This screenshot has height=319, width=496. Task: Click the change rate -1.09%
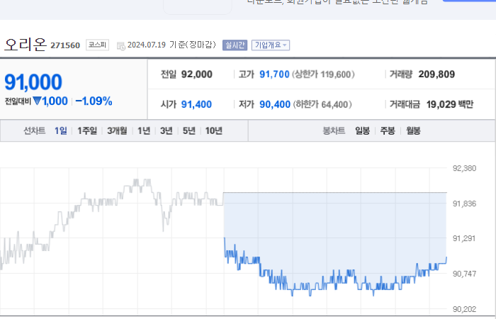tap(94, 101)
